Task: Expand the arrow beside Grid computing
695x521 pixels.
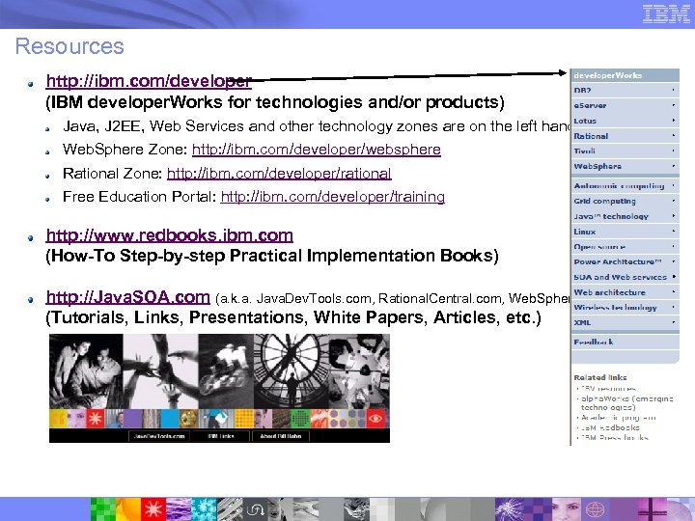Action: [674, 201]
